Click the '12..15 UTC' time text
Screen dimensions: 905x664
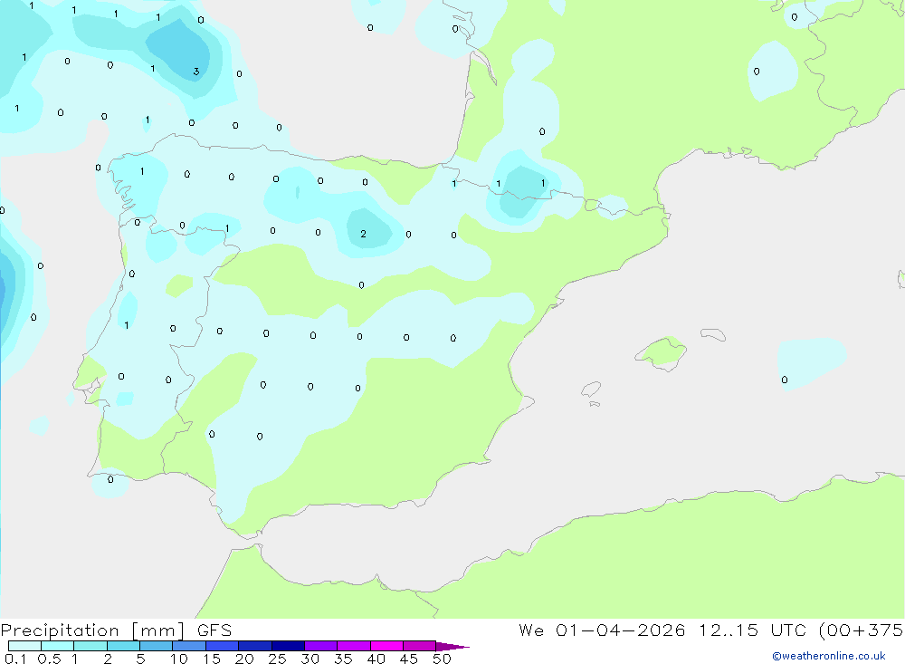click(753, 630)
